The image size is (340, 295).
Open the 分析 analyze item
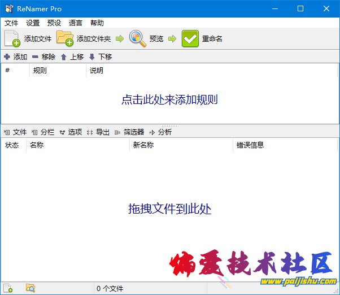165,132
